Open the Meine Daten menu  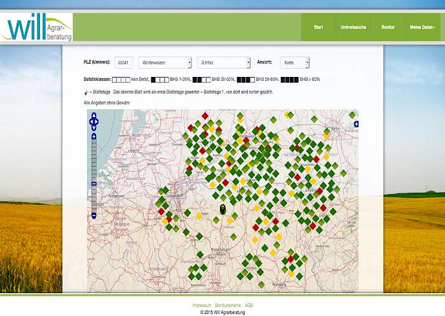[422, 27]
